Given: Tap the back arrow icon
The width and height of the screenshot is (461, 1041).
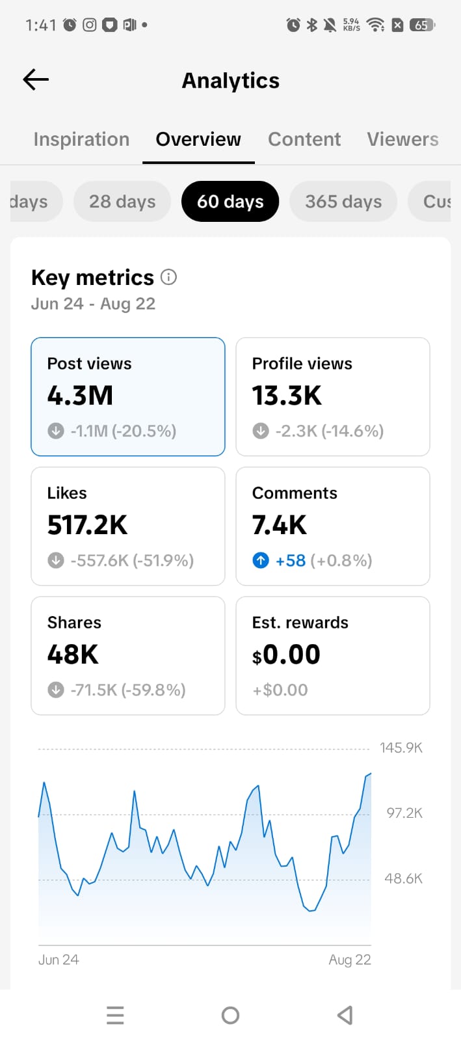Looking at the screenshot, I should tap(36, 79).
